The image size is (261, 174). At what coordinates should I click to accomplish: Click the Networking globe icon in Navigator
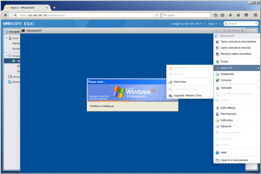point(10,82)
